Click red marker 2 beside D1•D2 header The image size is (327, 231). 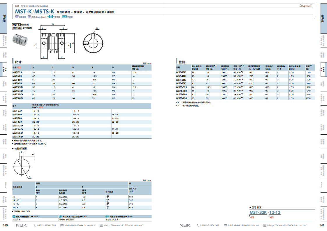(x=41, y=107)
